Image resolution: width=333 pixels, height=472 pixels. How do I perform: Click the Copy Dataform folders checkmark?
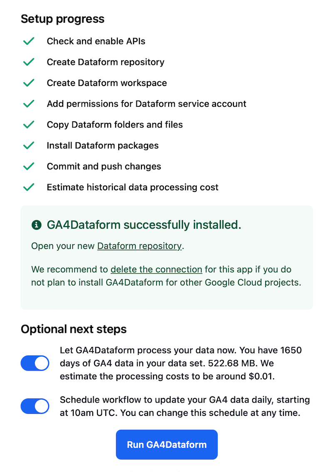pos(29,125)
